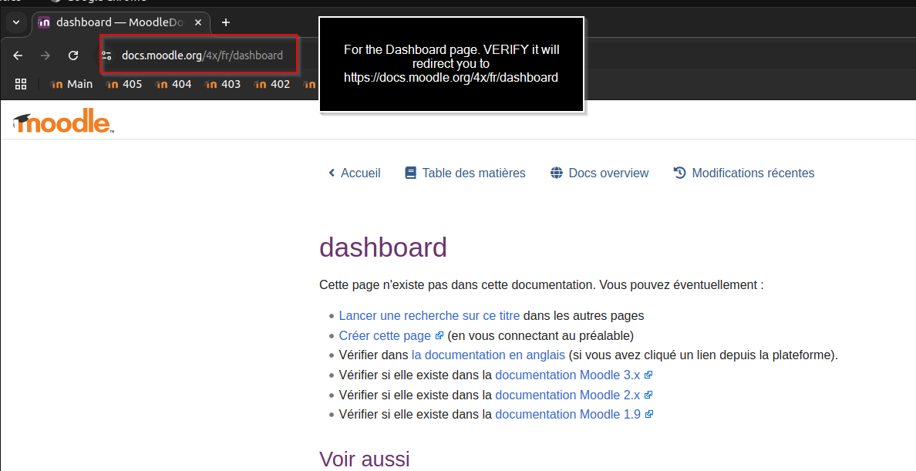Click the Docs overview globe icon
This screenshot has height=471, width=916.
pos(557,173)
